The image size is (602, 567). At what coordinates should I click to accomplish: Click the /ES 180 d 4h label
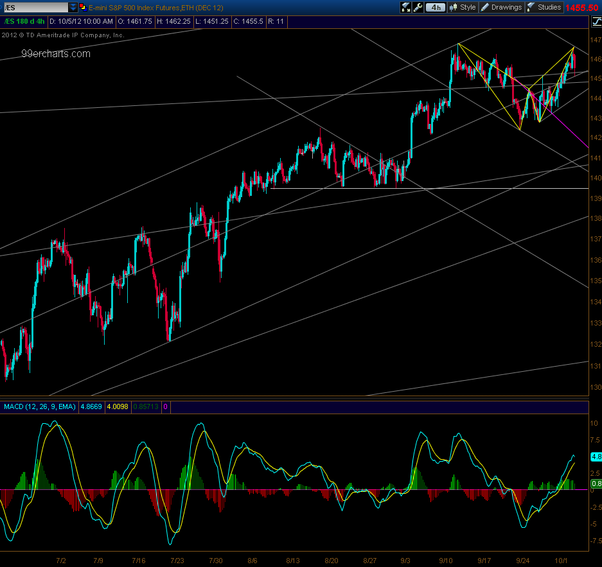[24, 21]
